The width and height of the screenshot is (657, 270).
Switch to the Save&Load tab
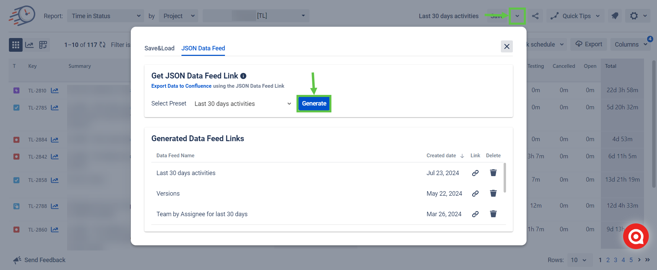click(x=159, y=48)
